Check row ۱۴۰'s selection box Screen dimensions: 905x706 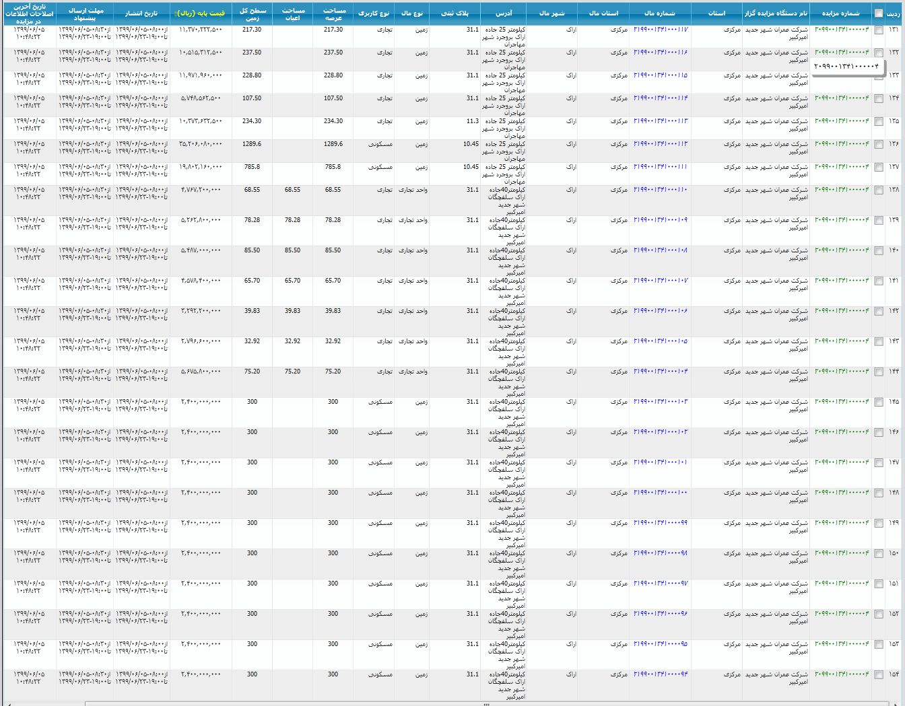879,251
